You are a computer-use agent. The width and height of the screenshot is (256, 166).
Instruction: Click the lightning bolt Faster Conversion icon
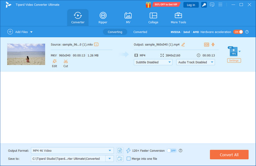click(128, 151)
